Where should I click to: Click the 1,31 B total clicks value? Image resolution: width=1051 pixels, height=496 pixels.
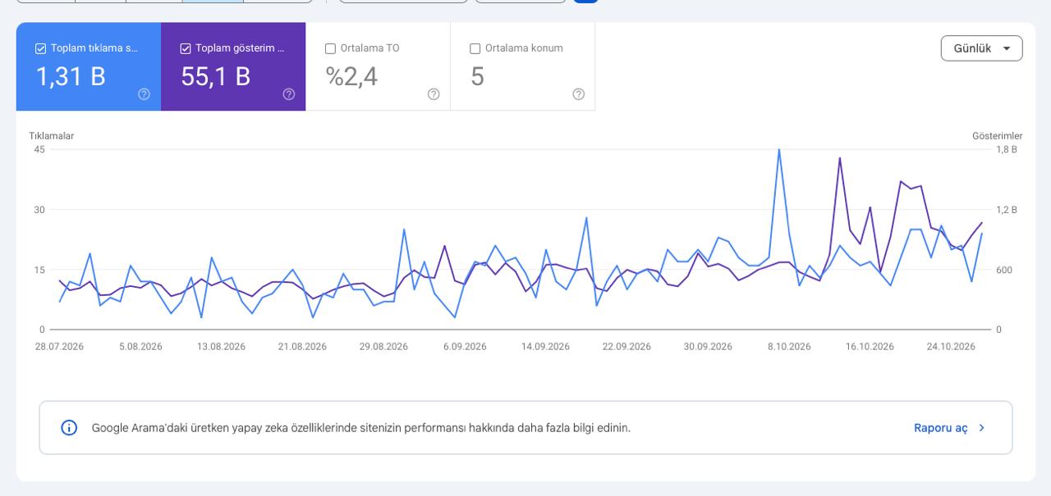71,76
